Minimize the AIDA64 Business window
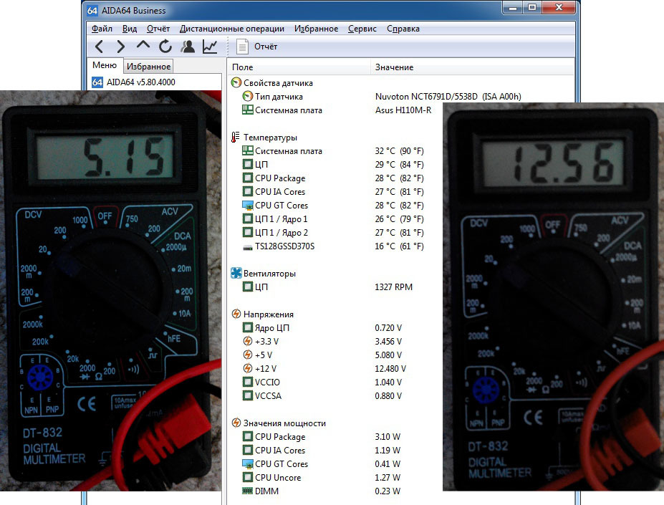 tap(513, 8)
